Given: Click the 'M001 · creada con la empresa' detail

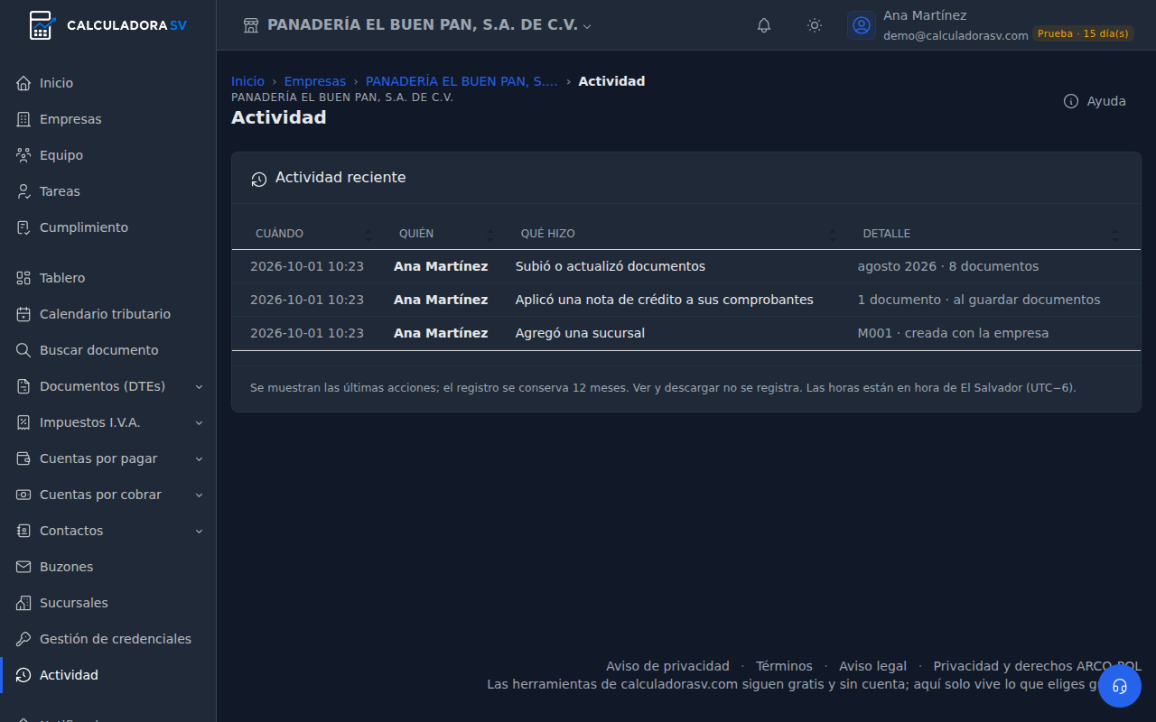Looking at the screenshot, I should (x=953, y=333).
